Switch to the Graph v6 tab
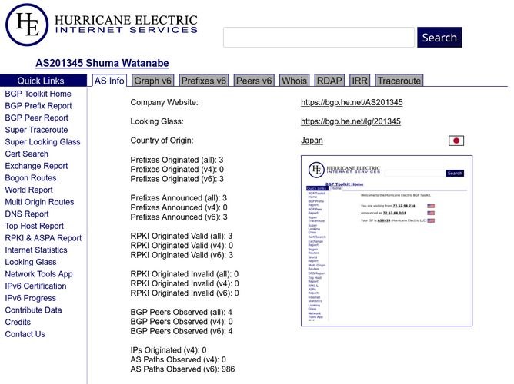Screen dimensions: 514x384 point(153,81)
